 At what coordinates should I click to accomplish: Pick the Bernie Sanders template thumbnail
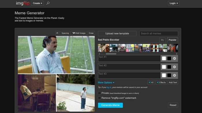[x=122, y=48]
